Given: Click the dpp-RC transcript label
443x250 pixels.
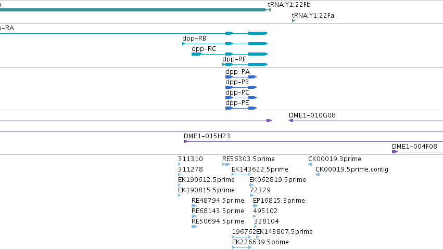Looking at the screenshot, I should tap(204, 49).
